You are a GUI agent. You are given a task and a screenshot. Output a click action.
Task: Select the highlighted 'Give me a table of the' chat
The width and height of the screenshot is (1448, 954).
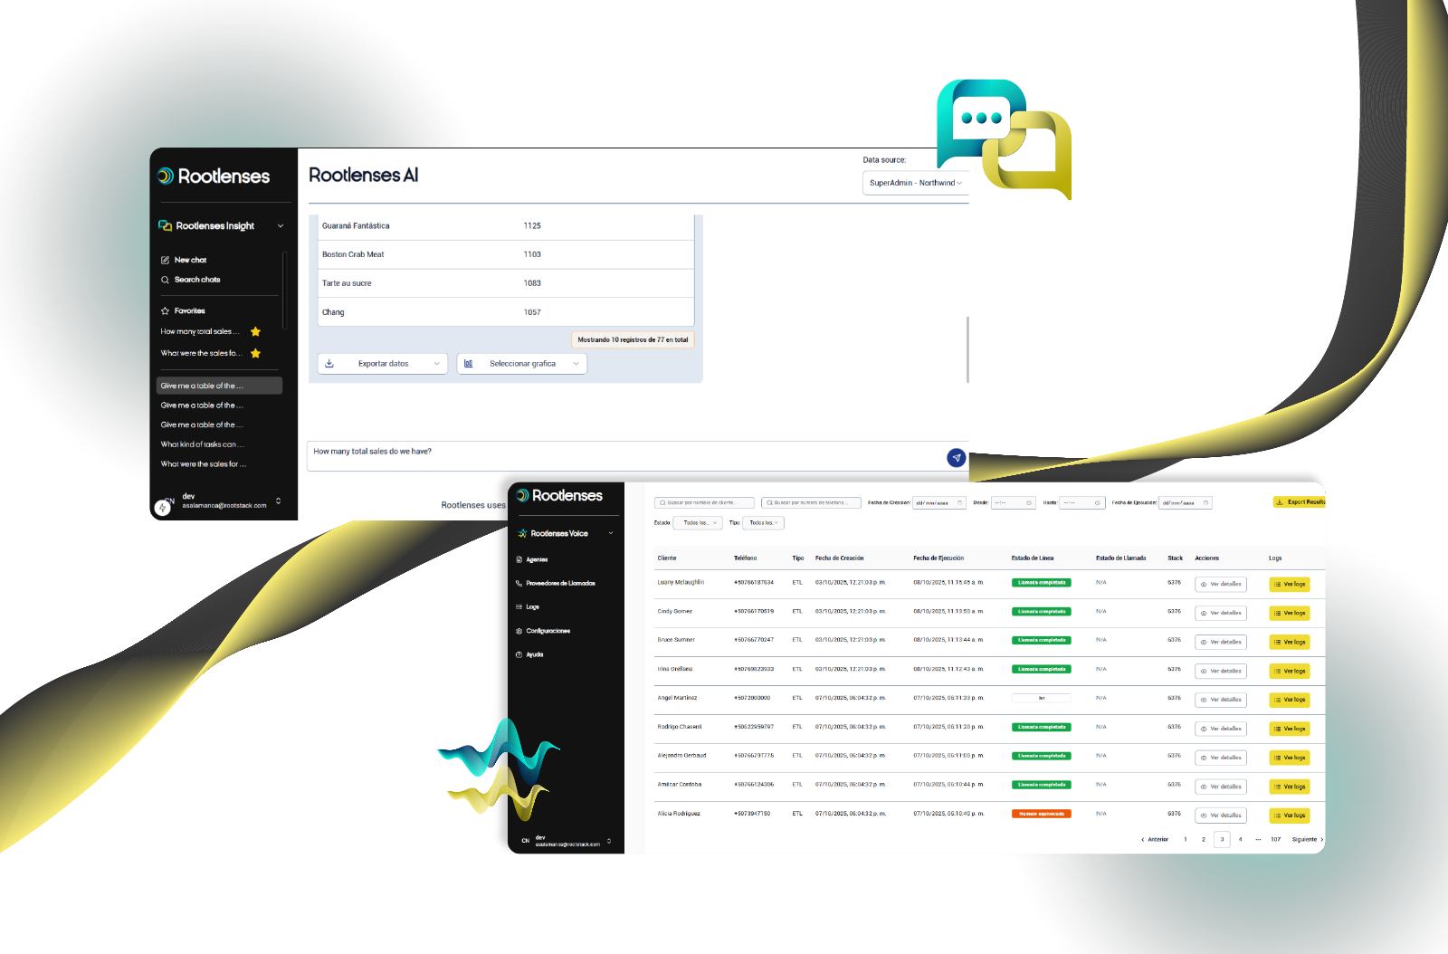coord(218,386)
